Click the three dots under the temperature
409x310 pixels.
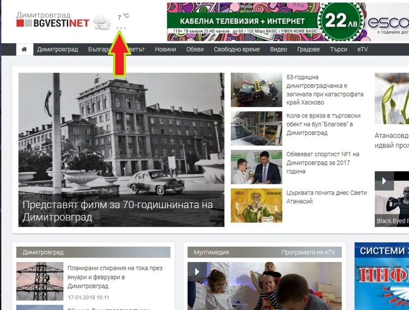[x=122, y=28]
